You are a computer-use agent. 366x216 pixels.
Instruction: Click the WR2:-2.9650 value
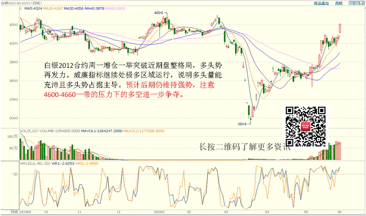(87, 164)
